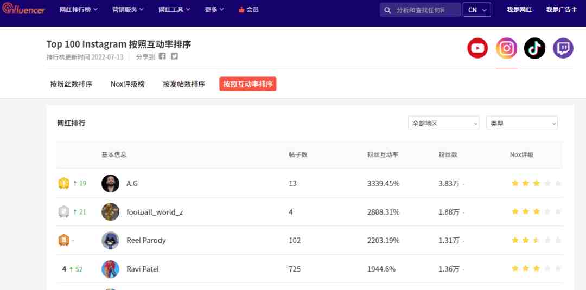Image resolution: width=586 pixels, height=290 pixels.
Task: Select the Instagram platform icon
Action: click(506, 48)
